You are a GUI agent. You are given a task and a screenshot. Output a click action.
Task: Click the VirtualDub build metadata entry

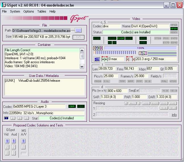(32, 81)
